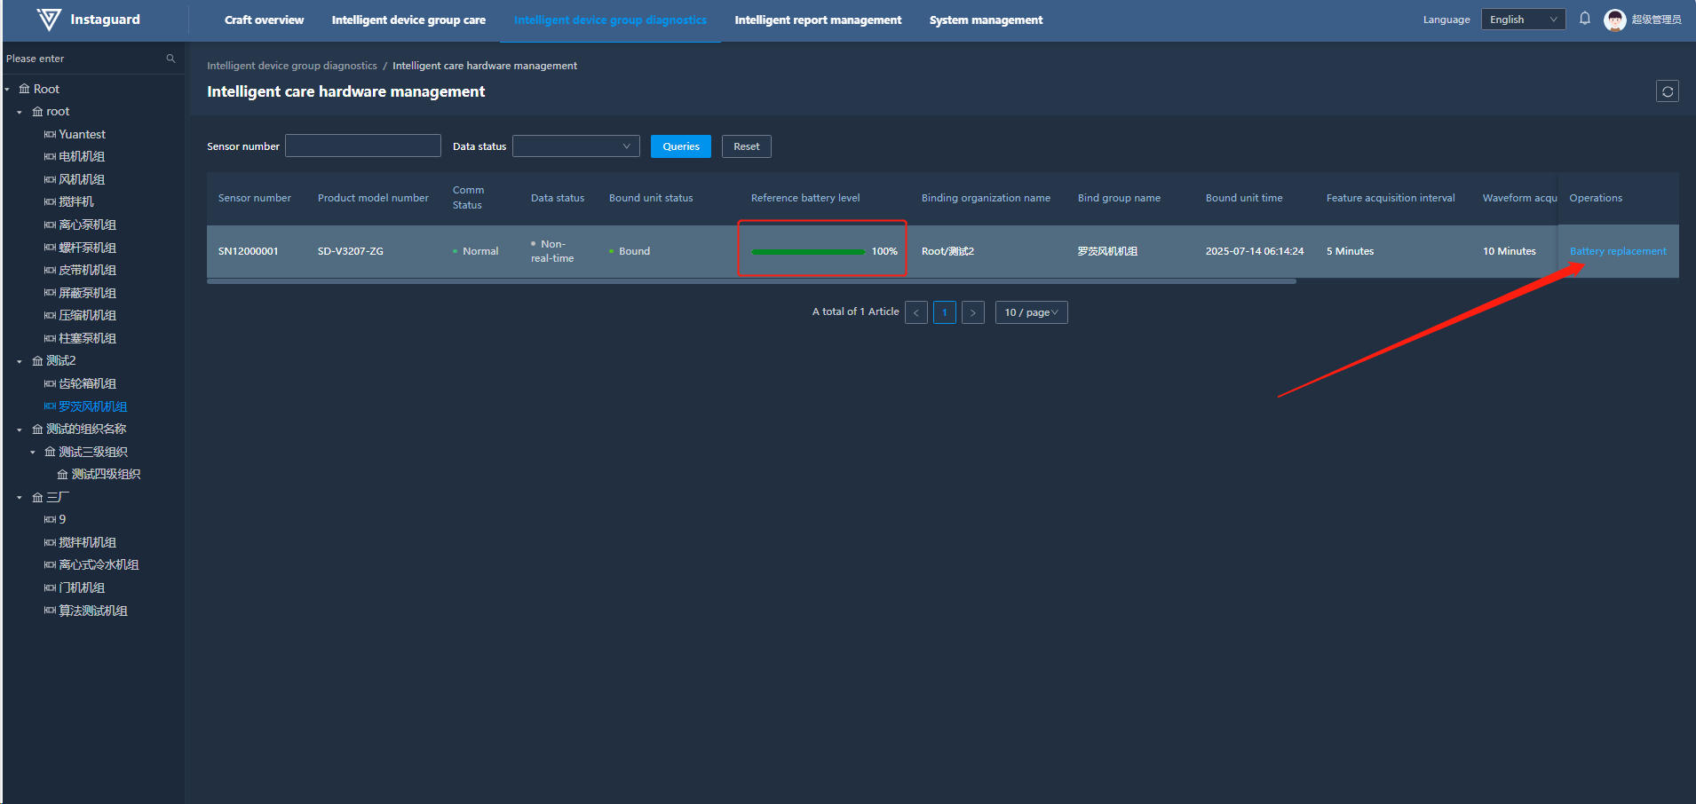
Task: Click the Battery replacement link
Action: pyautogui.click(x=1617, y=251)
